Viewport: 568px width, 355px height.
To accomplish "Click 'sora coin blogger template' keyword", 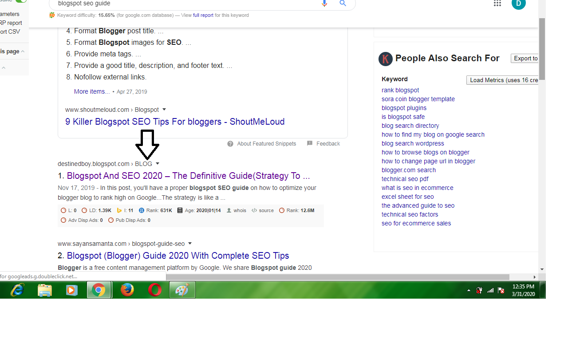I will (x=418, y=99).
